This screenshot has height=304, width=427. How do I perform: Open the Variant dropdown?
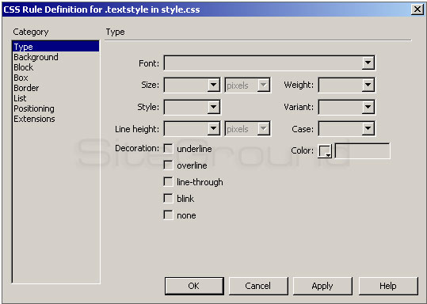368,107
